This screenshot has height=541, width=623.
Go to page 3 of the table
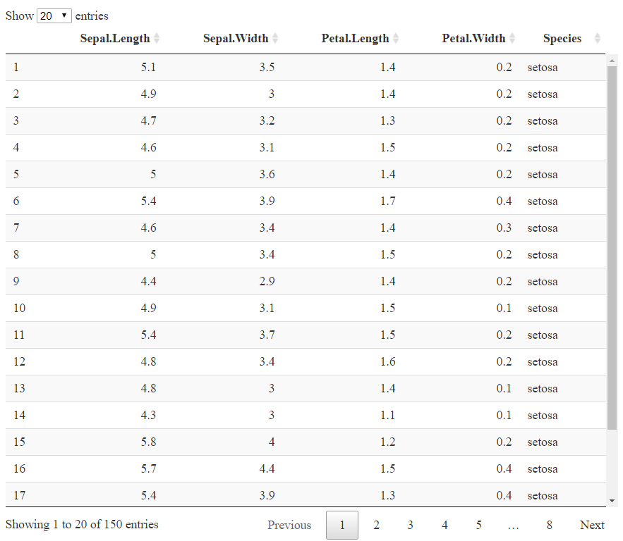pyautogui.click(x=411, y=525)
